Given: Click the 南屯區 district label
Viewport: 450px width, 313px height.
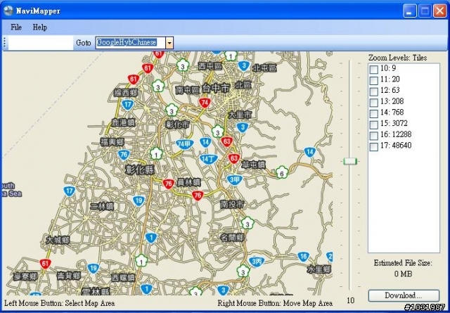Looking at the screenshot, I should [188, 90].
